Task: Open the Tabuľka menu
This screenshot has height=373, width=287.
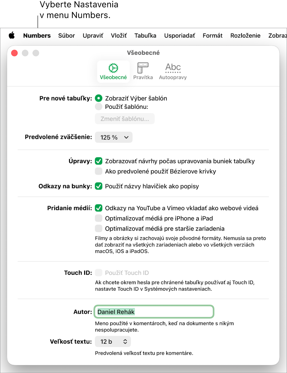Action: [145, 35]
